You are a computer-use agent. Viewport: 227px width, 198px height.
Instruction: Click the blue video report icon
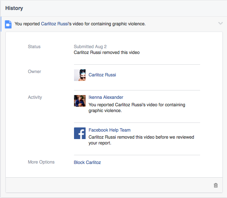click(8, 24)
